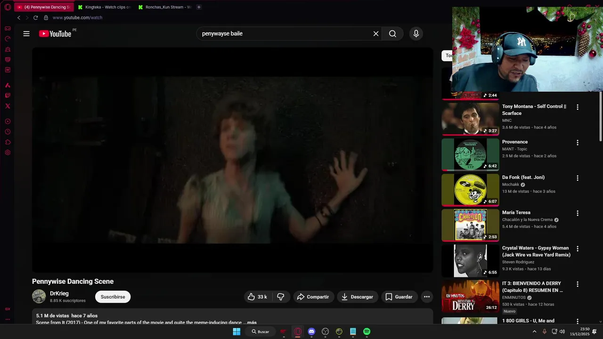Open the Crystal Waters Gypsy Woman title
Screen dimensions: 603x339
click(x=536, y=251)
